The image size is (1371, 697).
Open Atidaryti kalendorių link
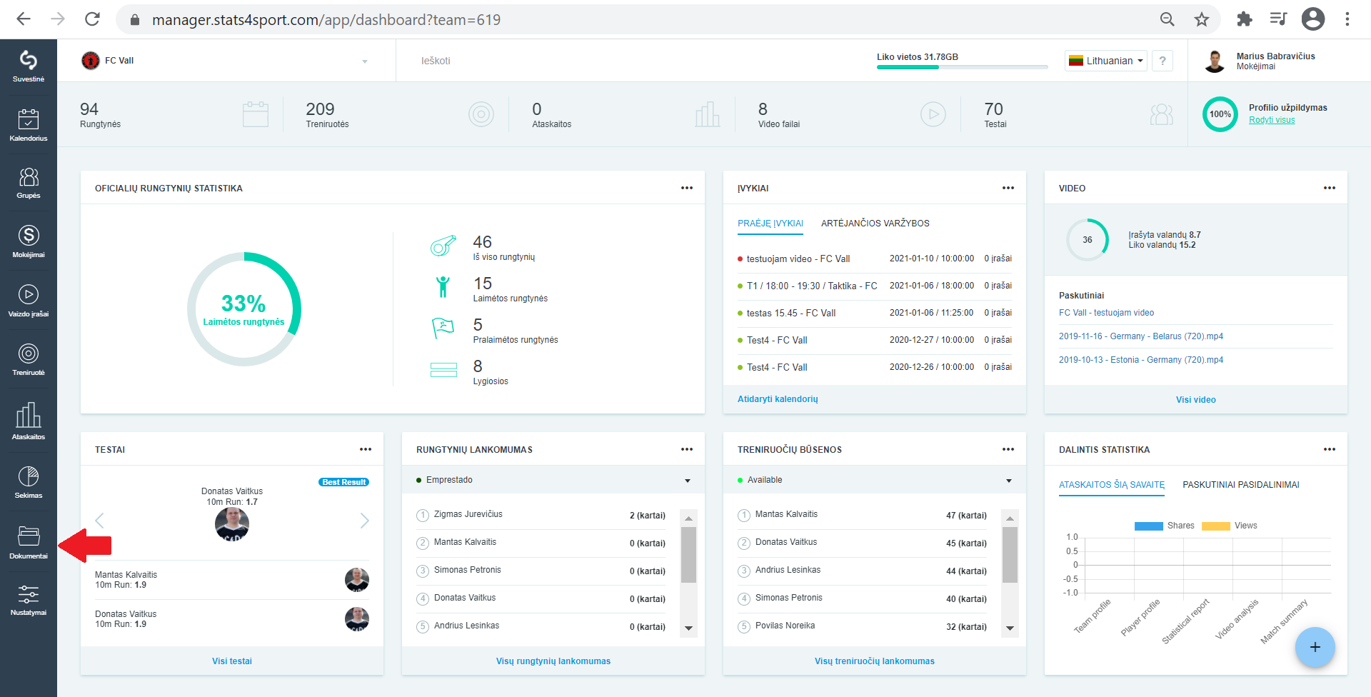pyautogui.click(x=778, y=399)
